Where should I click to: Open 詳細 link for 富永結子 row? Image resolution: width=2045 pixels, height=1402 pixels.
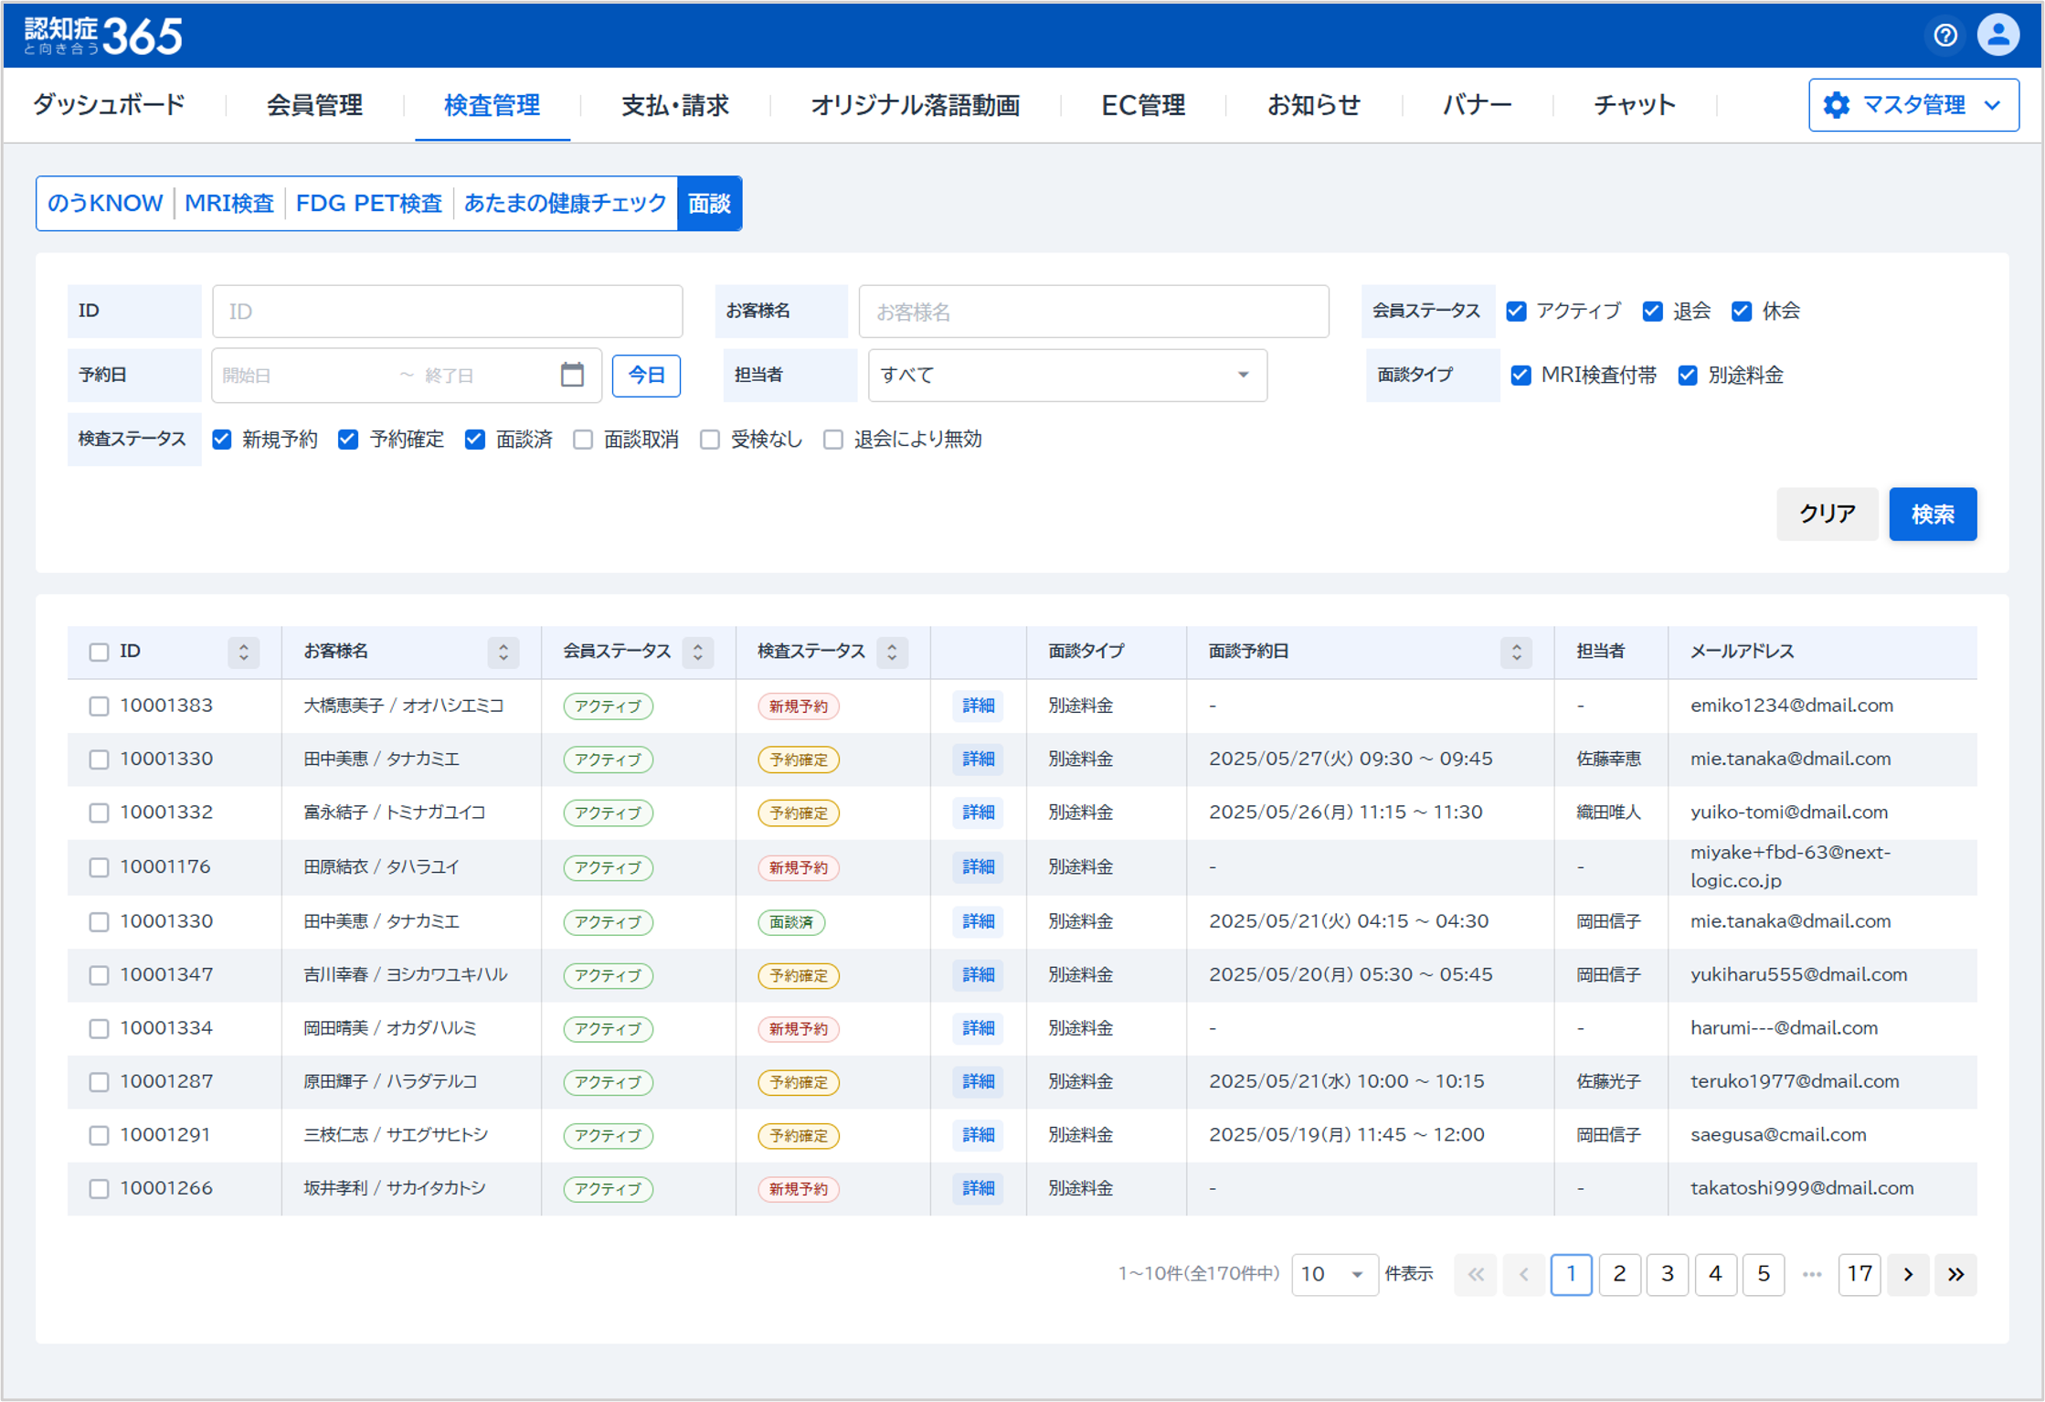pos(977,813)
